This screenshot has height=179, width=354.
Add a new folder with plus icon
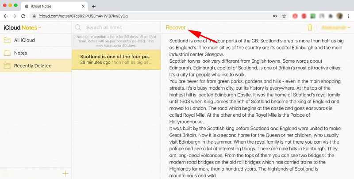[x=65, y=173]
